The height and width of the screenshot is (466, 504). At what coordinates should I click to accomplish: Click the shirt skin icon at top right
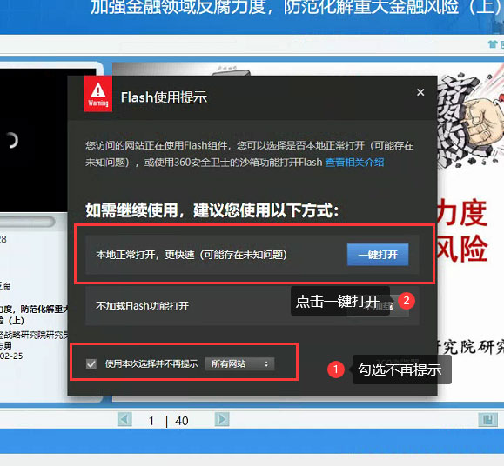point(493,44)
